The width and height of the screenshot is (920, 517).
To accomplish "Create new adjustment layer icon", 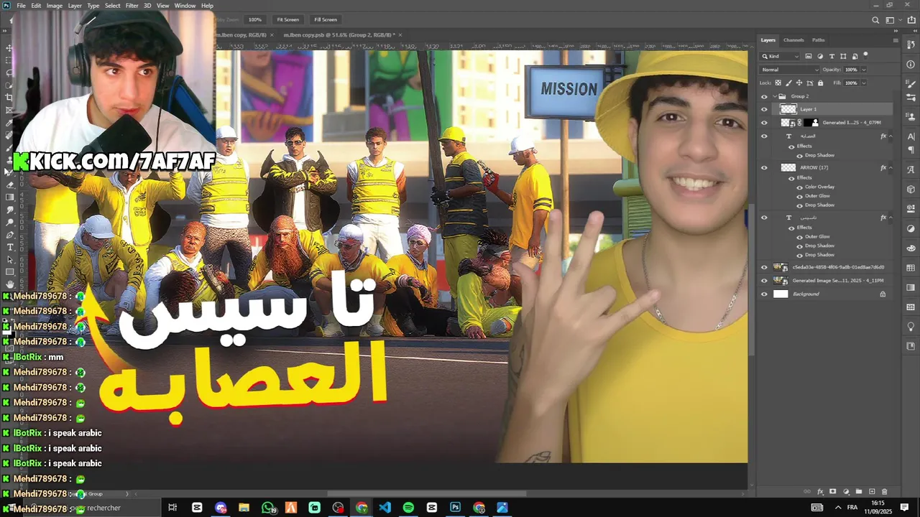I will point(846,492).
